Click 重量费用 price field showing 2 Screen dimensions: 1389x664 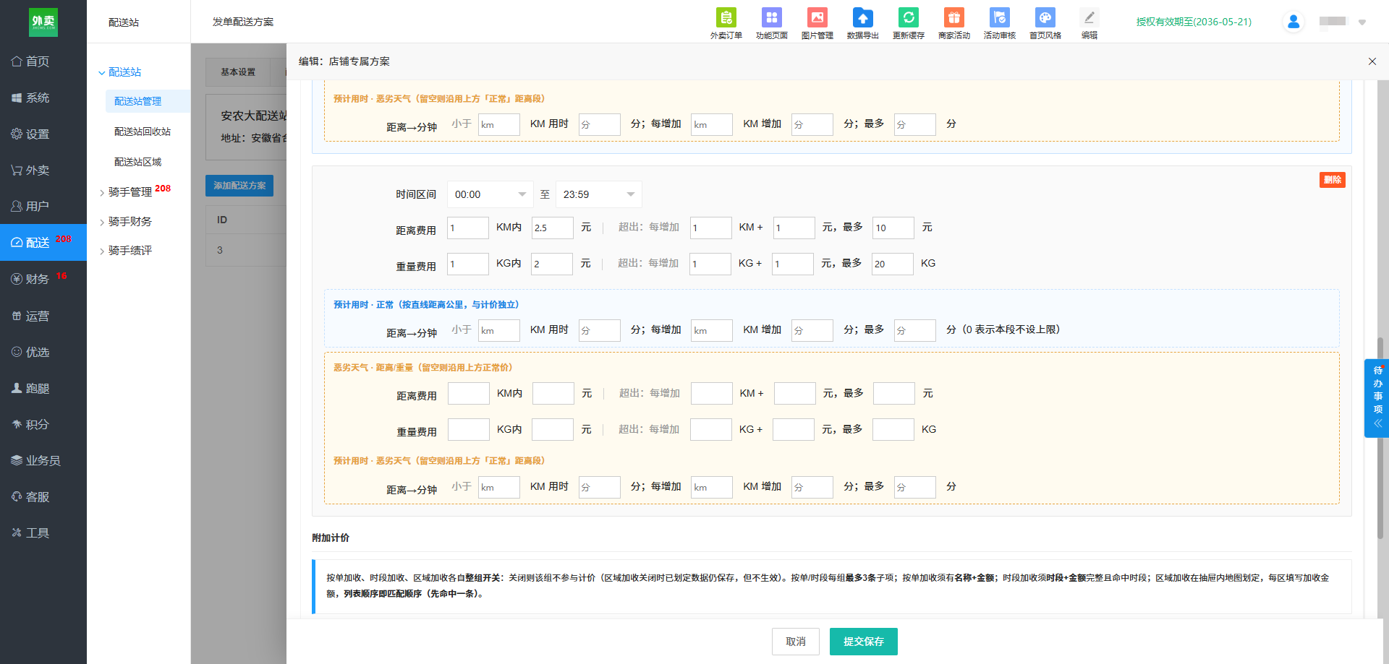552,264
